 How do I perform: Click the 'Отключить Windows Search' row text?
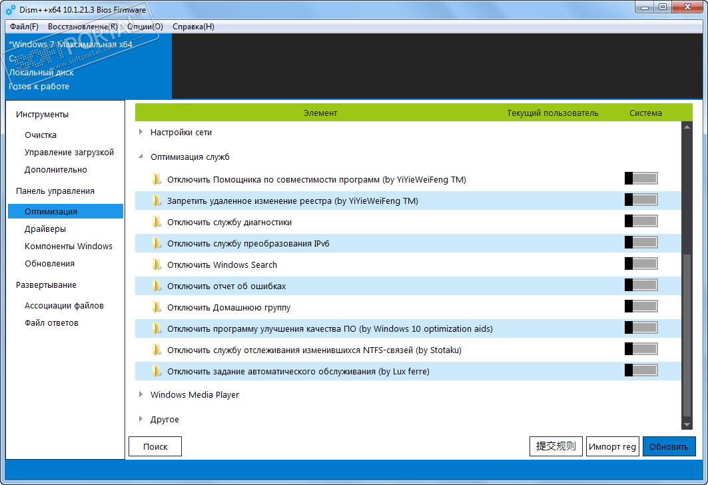[x=222, y=264]
